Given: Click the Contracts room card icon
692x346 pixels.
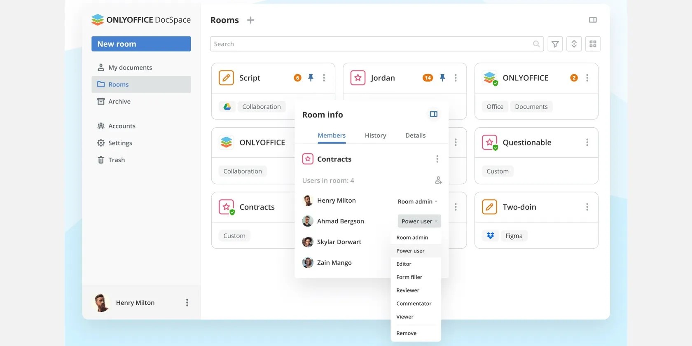Looking at the screenshot, I should (x=227, y=207).
